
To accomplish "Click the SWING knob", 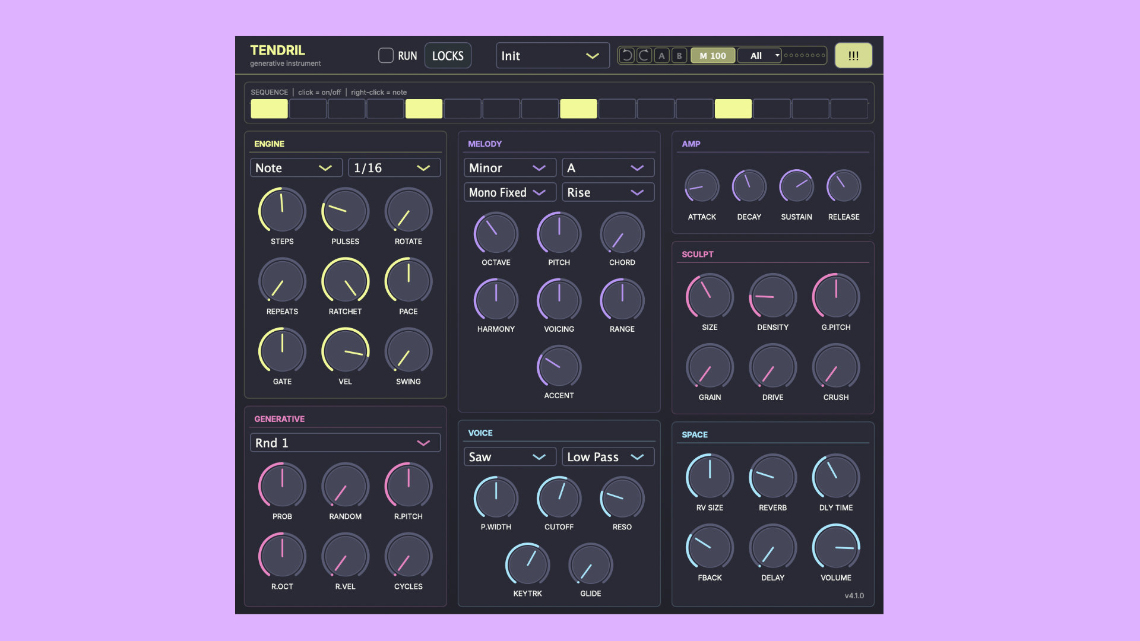I will 408,351.
